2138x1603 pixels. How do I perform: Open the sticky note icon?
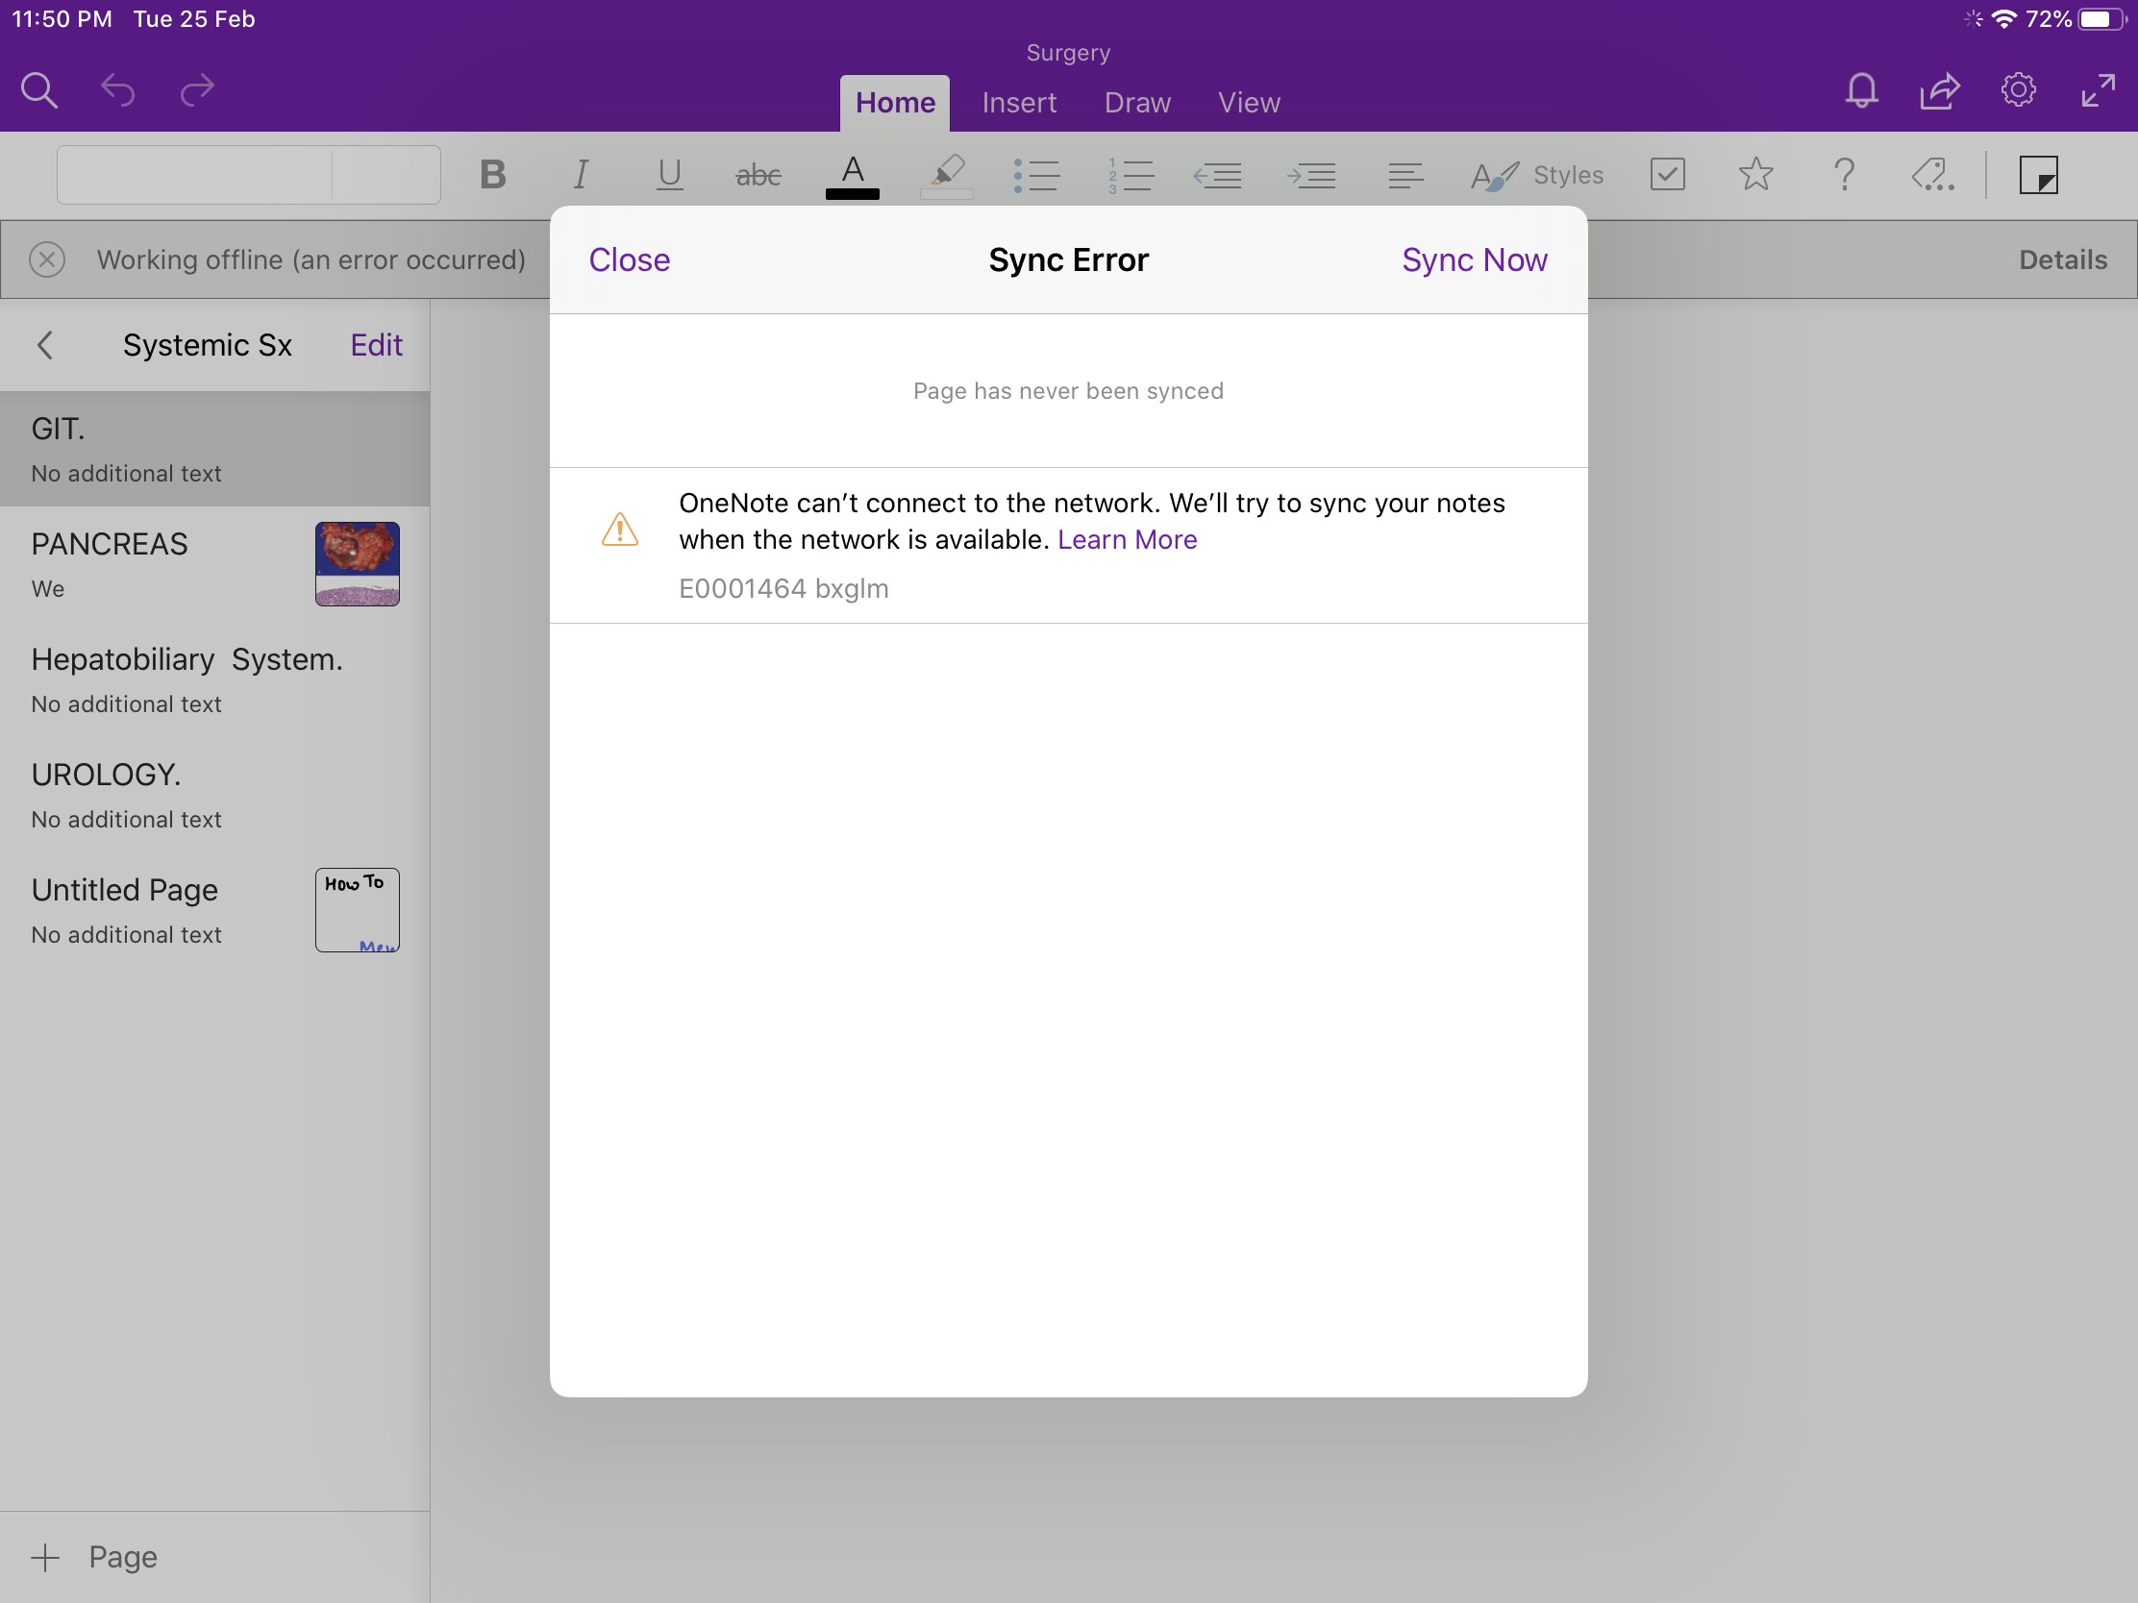[2038, 175]
